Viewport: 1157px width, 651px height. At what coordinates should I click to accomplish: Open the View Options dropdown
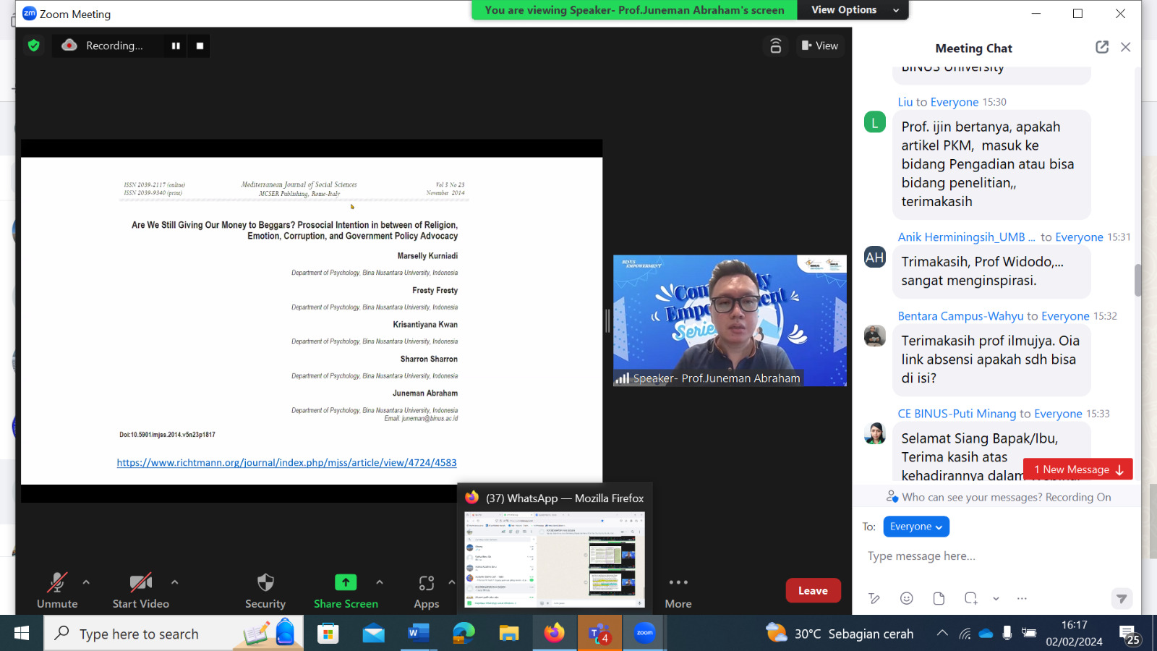click(x=852, y=10)
